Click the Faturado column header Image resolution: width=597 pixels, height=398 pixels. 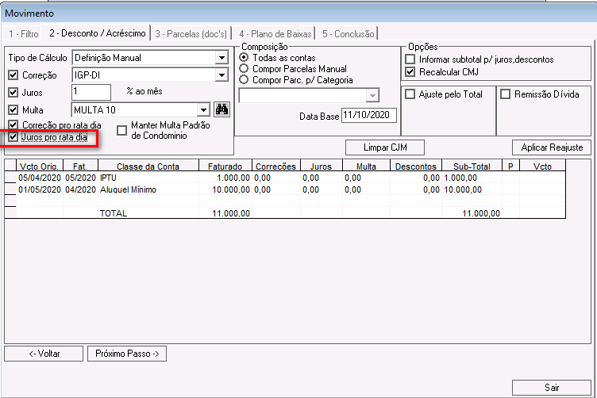(225, 166)
